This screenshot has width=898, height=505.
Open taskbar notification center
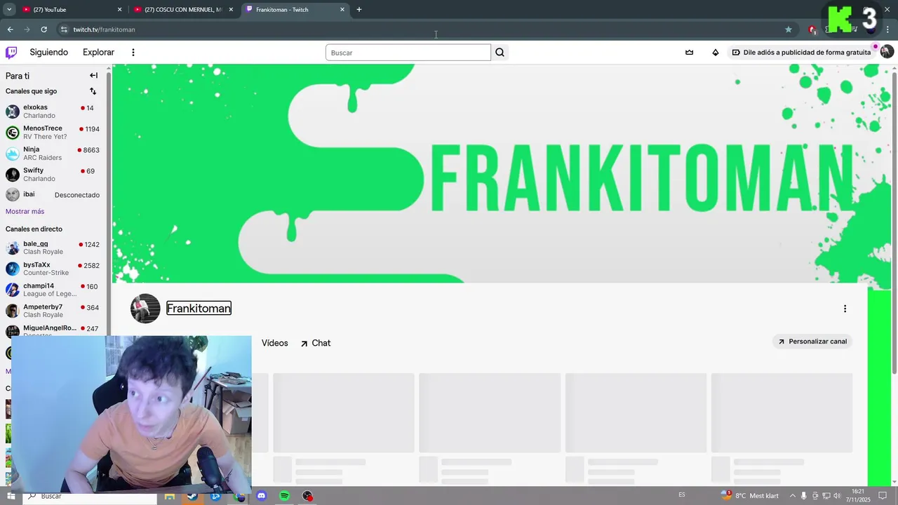[883, 496]
